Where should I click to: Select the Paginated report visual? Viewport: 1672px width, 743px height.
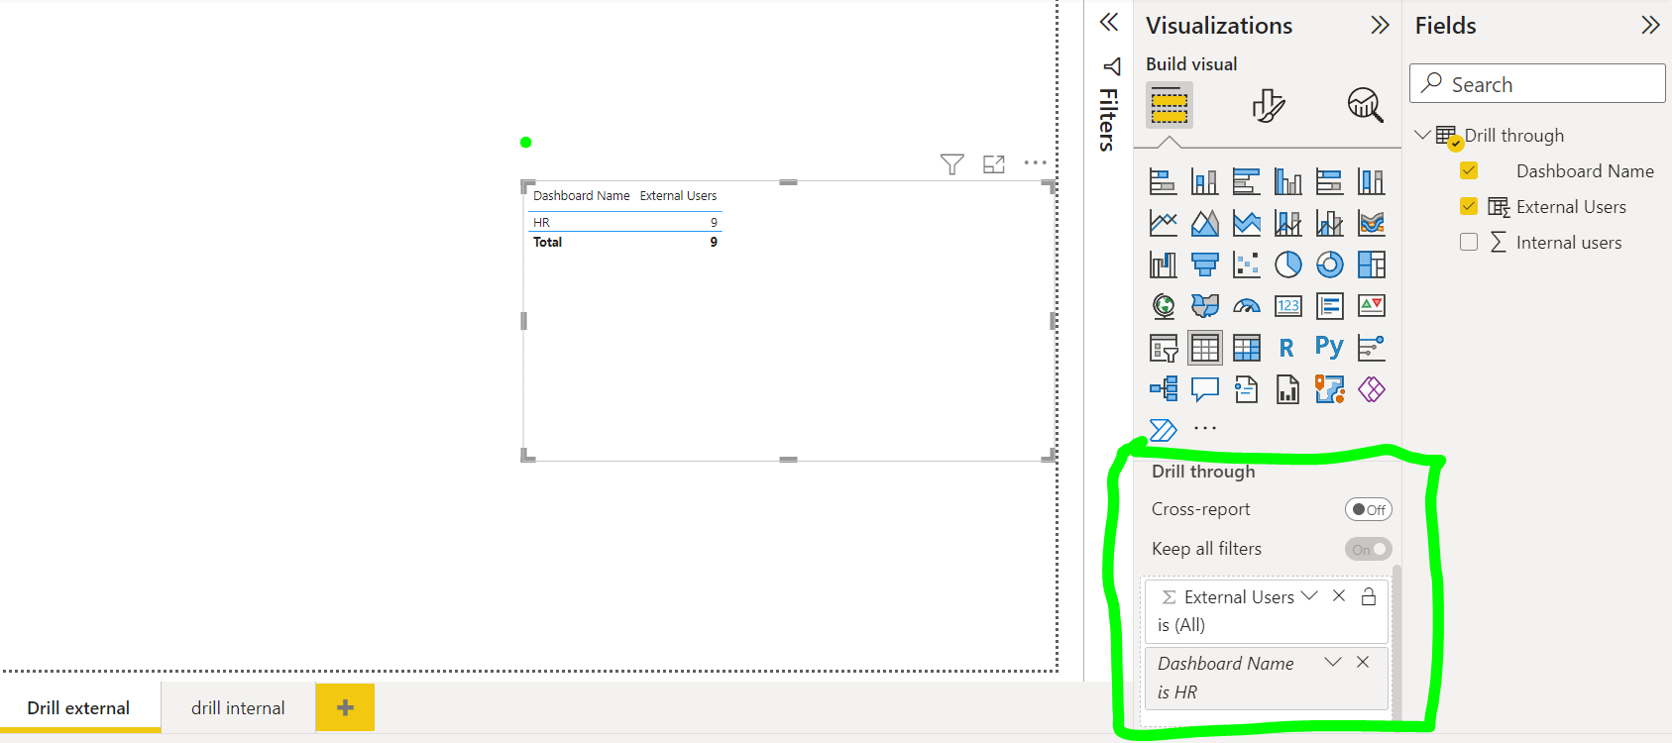point(1288,389)
